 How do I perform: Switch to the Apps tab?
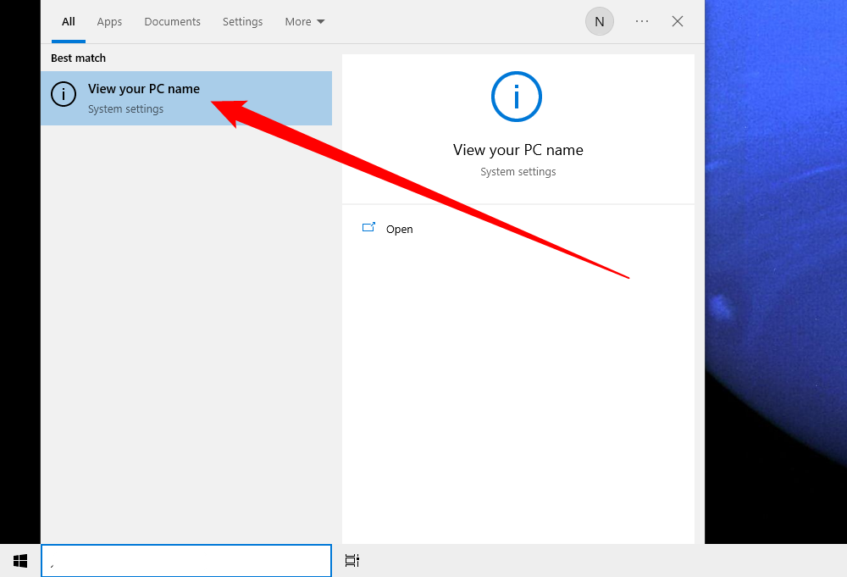coord(109,21)
